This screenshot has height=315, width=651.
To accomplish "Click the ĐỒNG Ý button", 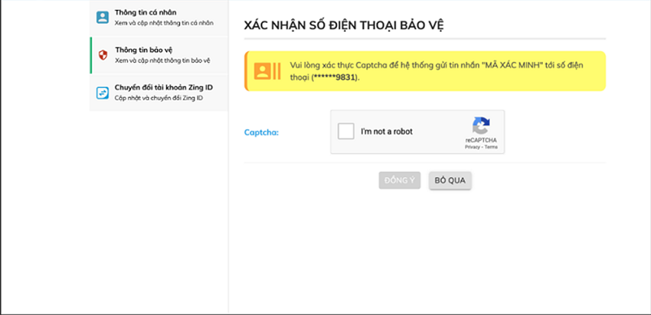I will click(x=400, y=181).
